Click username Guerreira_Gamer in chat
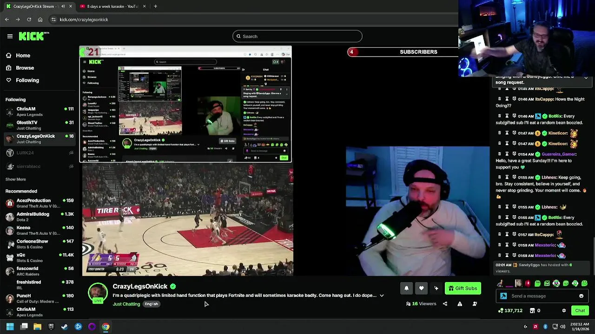Viewport: 595px width, 334px height. click(559, 154)
